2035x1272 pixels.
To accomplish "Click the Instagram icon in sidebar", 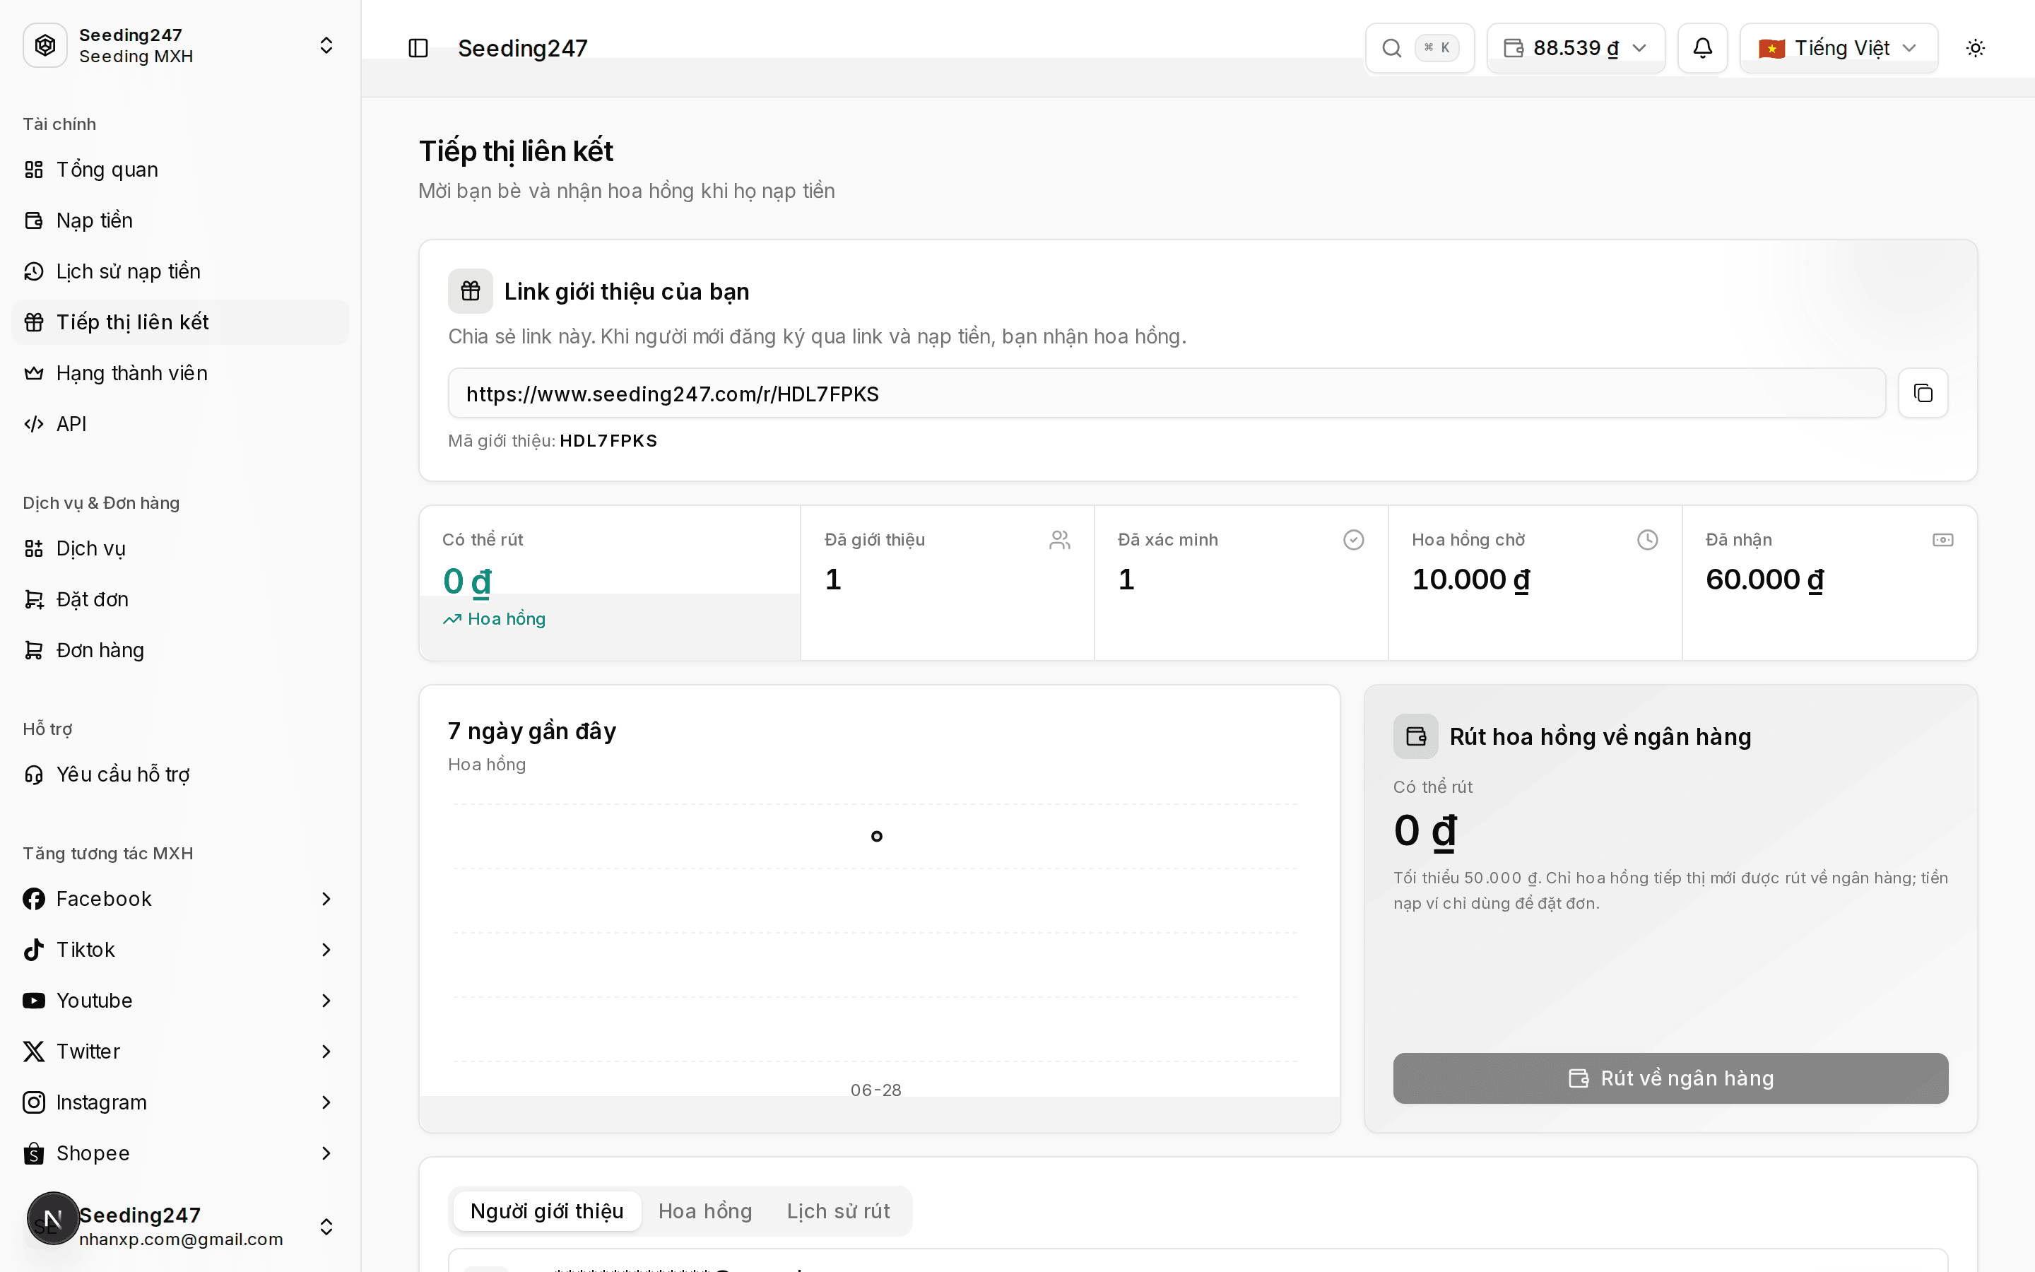I will point(34,1102).
